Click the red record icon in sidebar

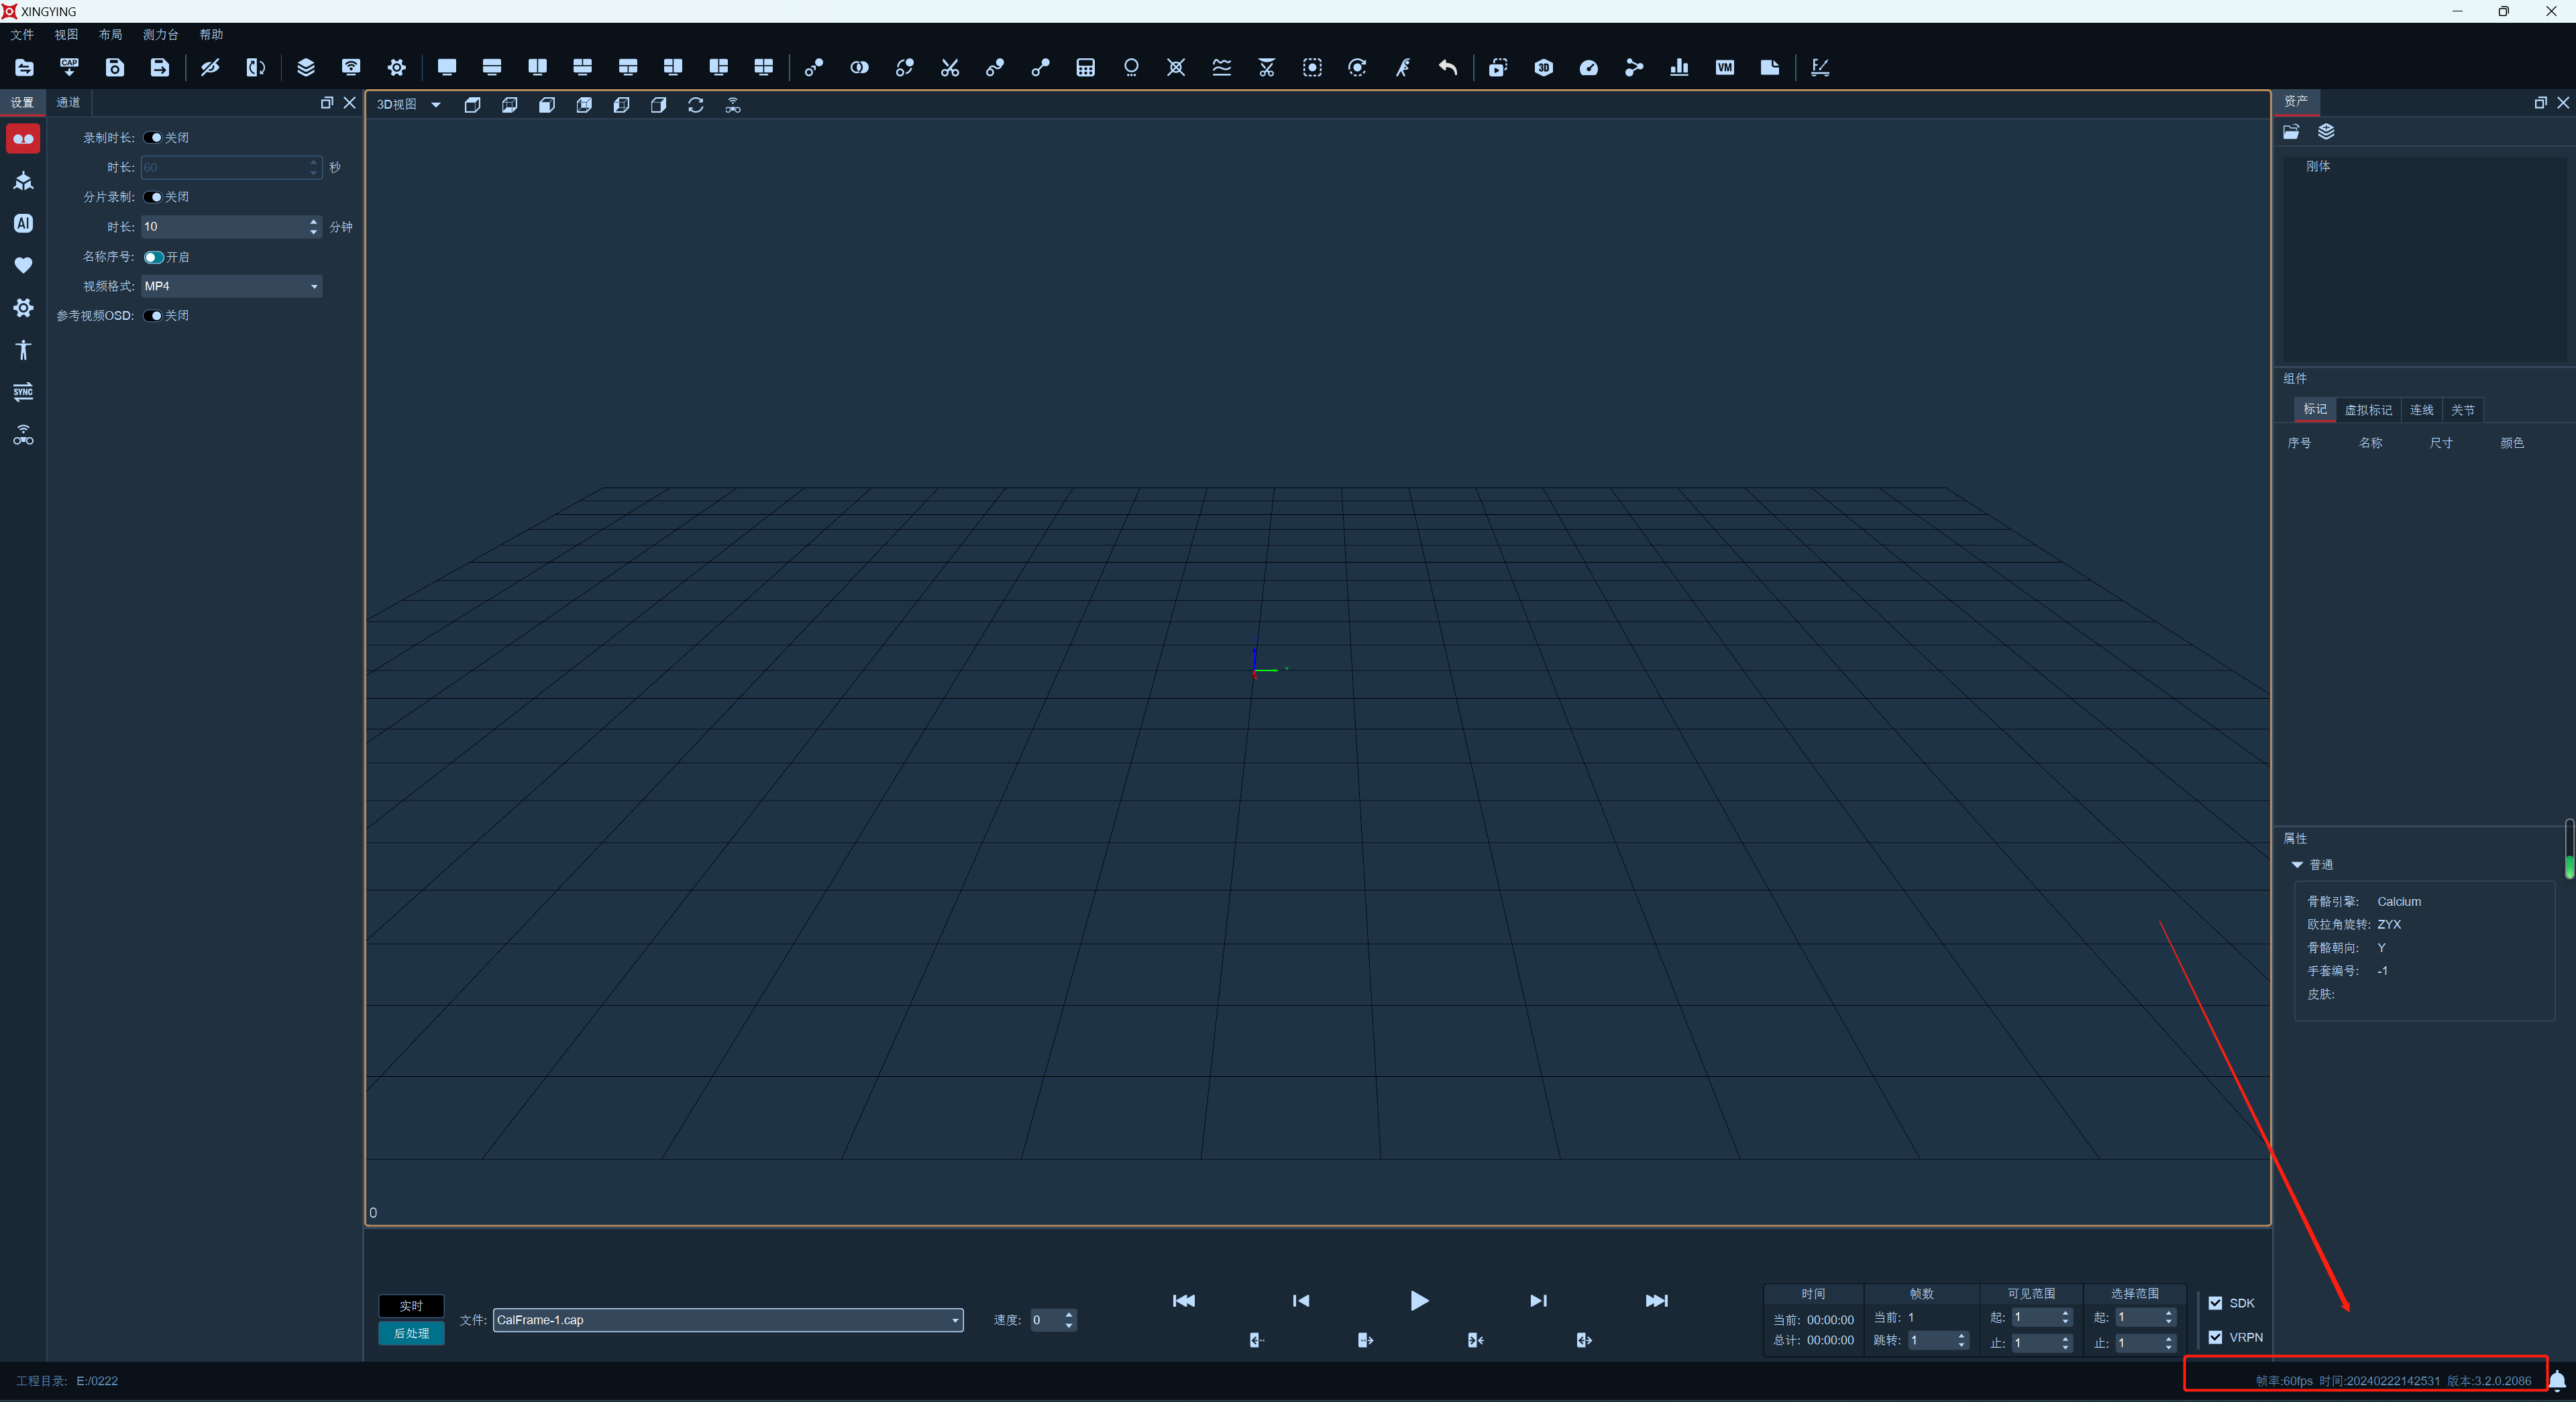pyautogui.click(x=23, y=138)
